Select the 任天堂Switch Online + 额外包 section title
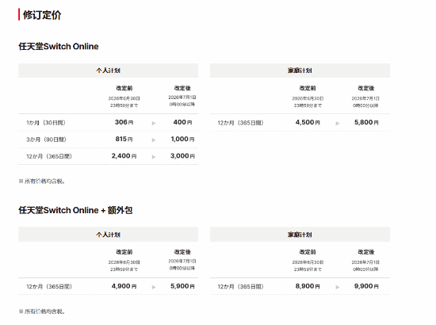This screenshot has height=325, width=436. pyautogui.click(x=75, y=210)
